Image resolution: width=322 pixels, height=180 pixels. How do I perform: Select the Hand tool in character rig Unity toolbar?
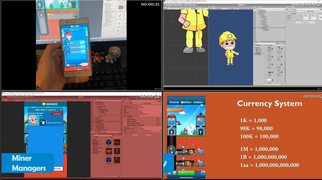(166, 5)
